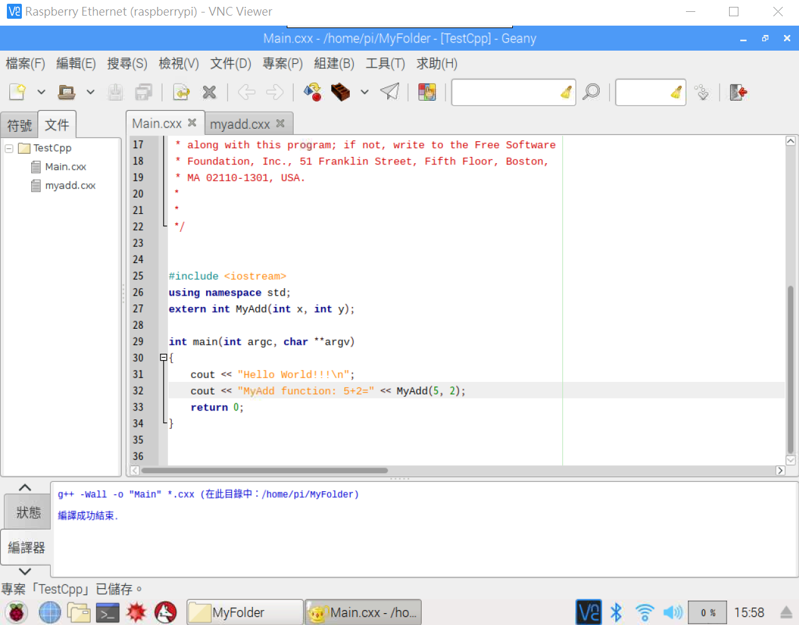799x625 pixels.
Task: Click the Wolfram taskbar icon
Action: pyautogui.click(x=166, y=612)
